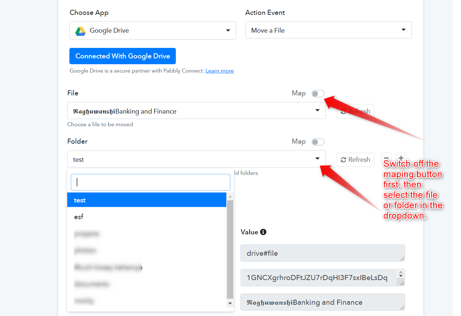
Task: Click the ID field stepper up arrow
Action: (x=401, y=273)
